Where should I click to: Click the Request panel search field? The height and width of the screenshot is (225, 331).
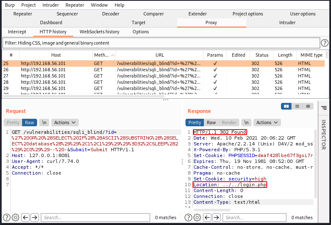pos(95,217)
